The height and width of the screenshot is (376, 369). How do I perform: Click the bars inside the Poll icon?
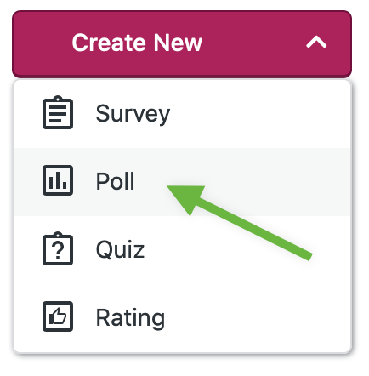point(58,181)
